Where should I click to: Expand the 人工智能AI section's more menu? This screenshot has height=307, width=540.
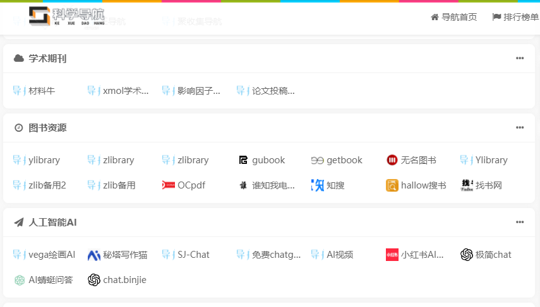[x=520, y=222]
